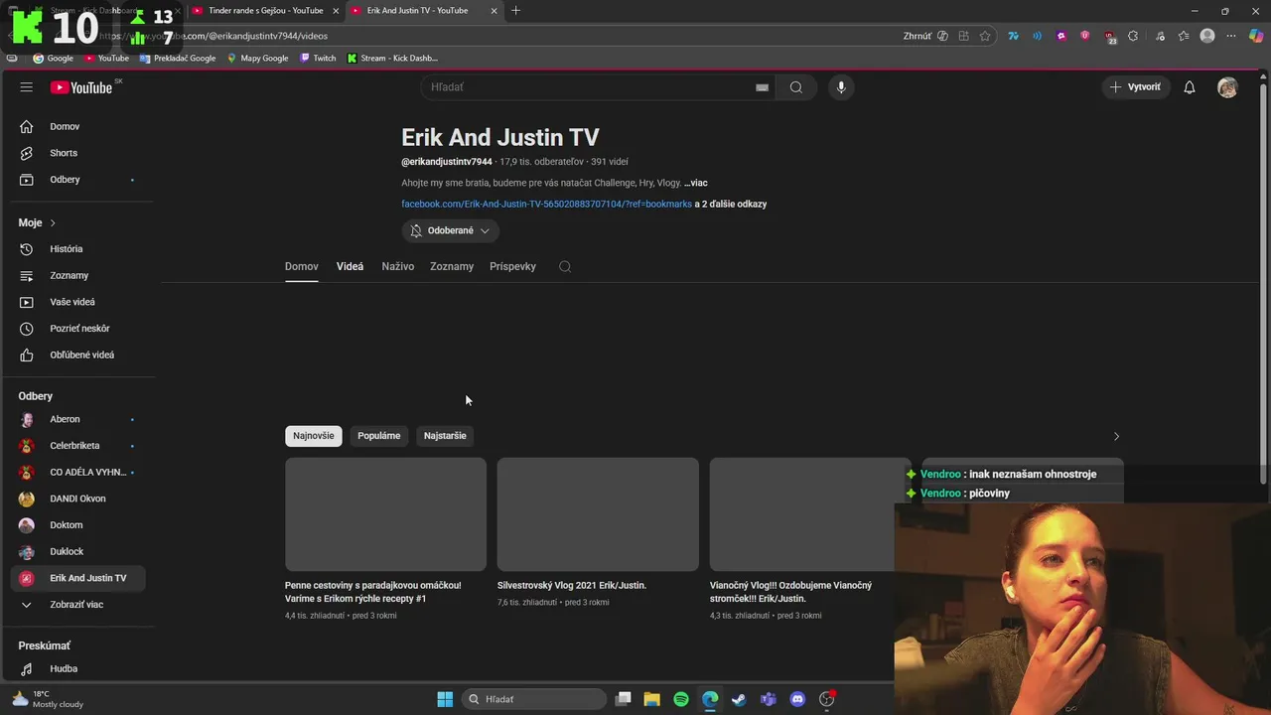Open weather widget on taskbar

[46, 699]
